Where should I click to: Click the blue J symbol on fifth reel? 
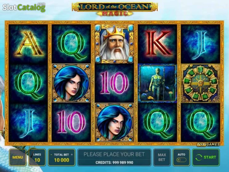201,44
